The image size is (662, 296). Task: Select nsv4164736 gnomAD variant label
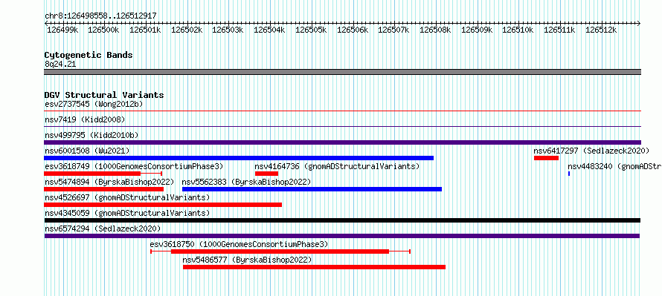(x=337, y=166)
